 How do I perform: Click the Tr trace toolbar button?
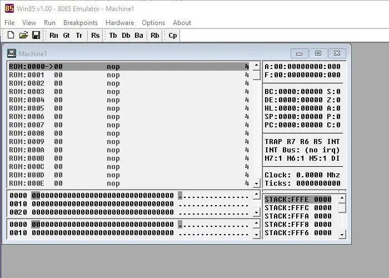79,36
